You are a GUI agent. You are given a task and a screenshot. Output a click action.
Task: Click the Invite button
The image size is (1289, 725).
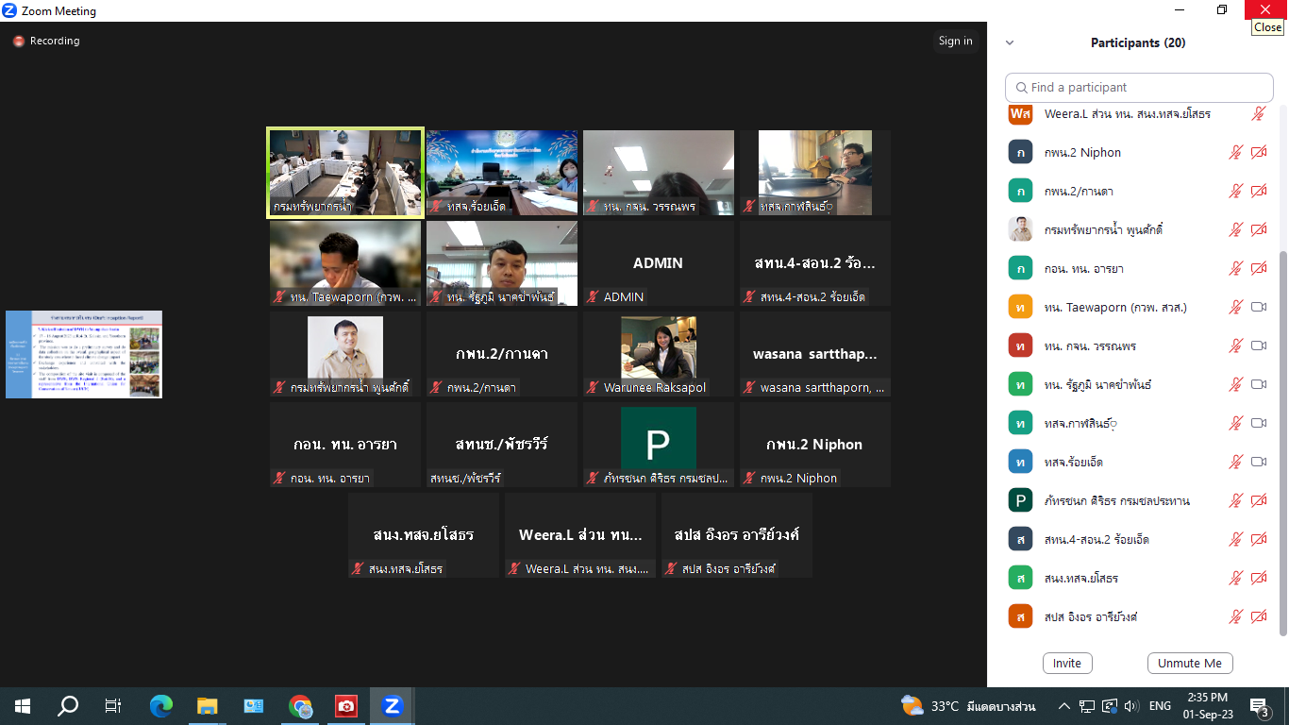(1067, 663)
